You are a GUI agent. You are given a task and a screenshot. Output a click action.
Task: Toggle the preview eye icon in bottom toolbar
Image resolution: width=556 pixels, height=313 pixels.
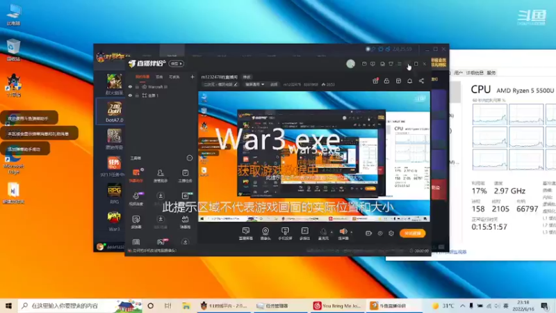click(380, 233)
